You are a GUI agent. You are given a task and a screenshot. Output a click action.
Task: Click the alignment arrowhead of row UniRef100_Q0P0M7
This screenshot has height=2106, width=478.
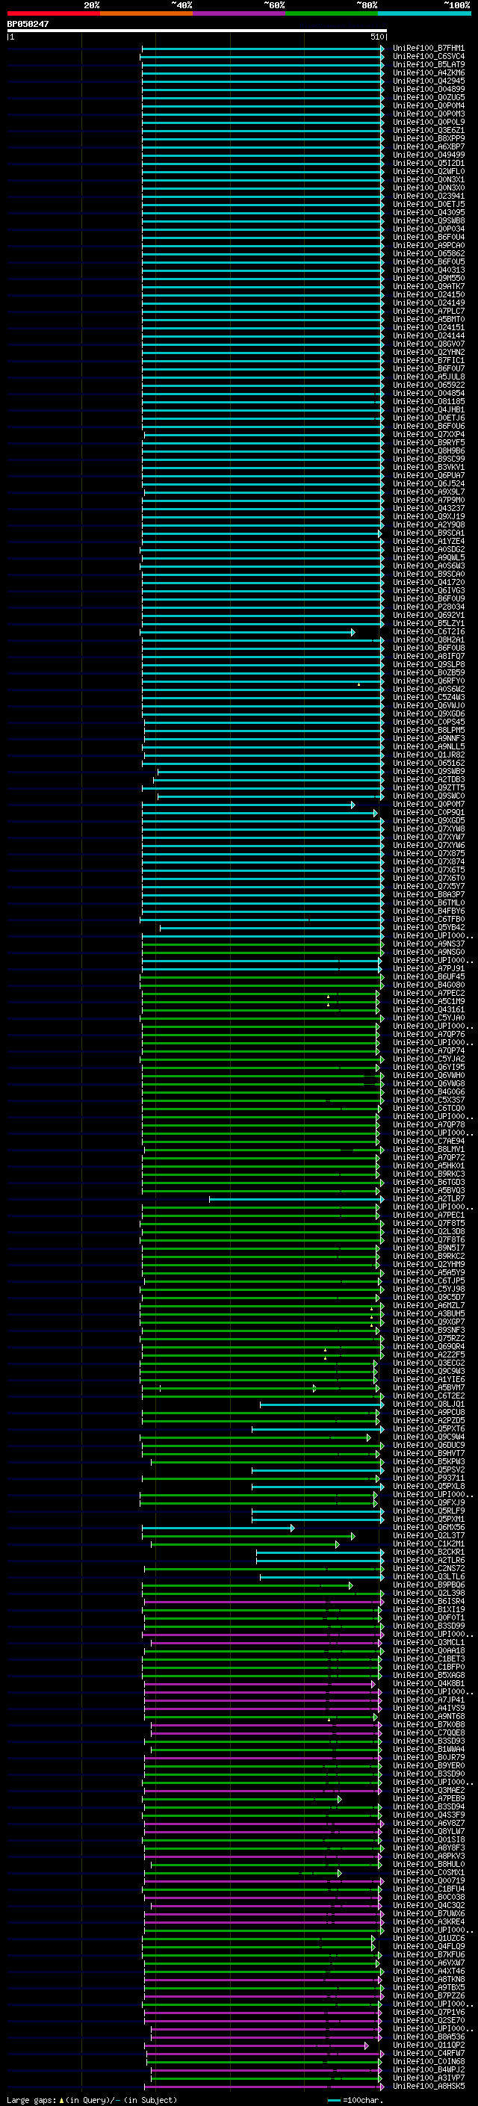(353, 805)
